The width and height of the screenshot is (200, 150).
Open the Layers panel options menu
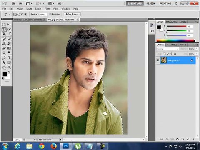point(197,45)
